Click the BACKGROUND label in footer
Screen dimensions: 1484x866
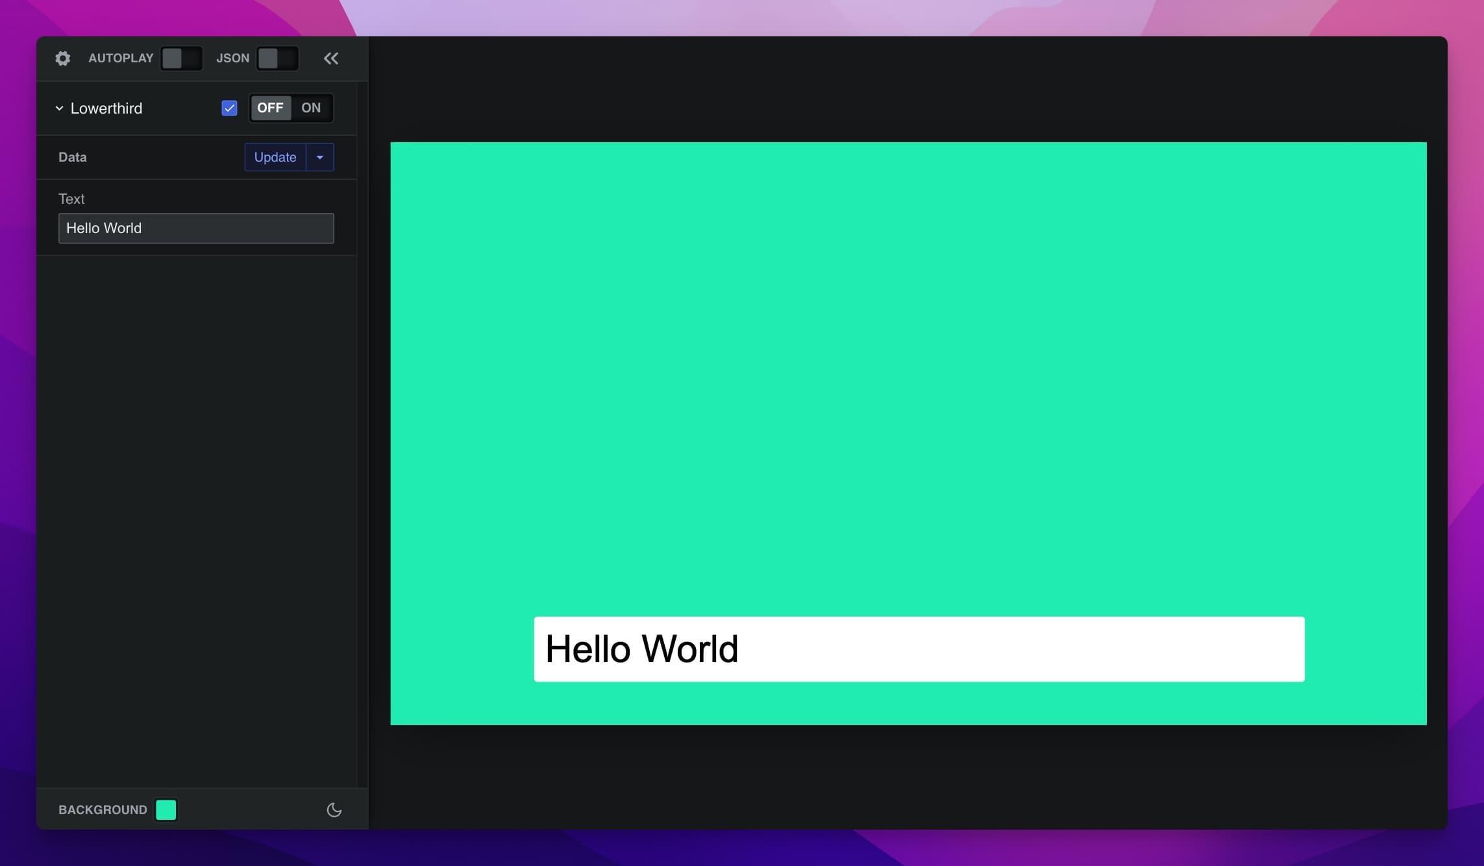click(103, 810)
